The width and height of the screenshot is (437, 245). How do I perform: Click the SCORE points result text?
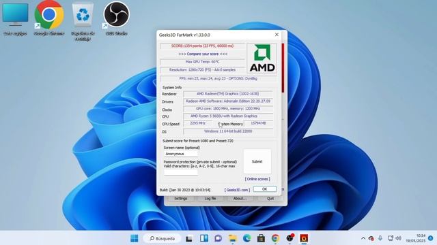pos(202,46)
